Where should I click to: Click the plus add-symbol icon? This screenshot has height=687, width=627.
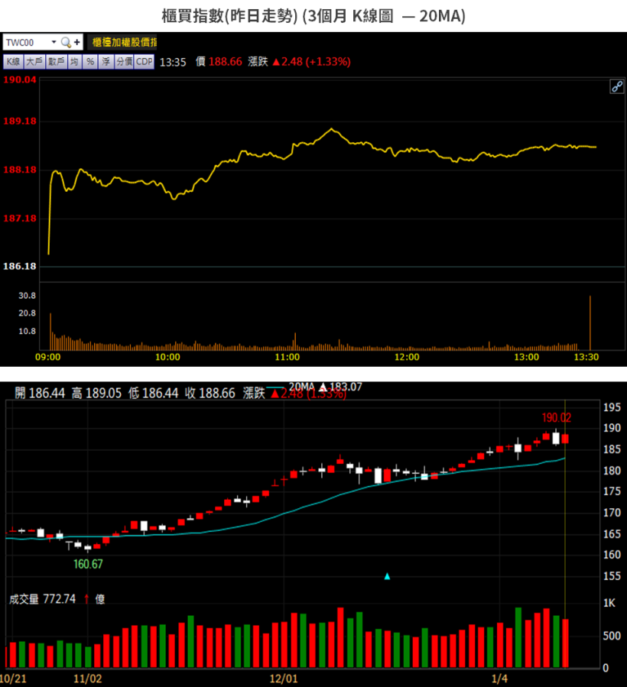coord(77,43)
